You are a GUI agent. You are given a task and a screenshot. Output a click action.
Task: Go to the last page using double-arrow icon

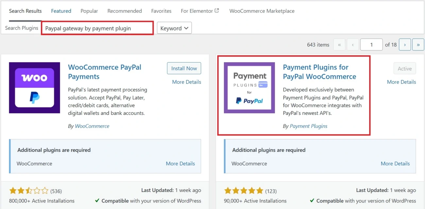418,44
